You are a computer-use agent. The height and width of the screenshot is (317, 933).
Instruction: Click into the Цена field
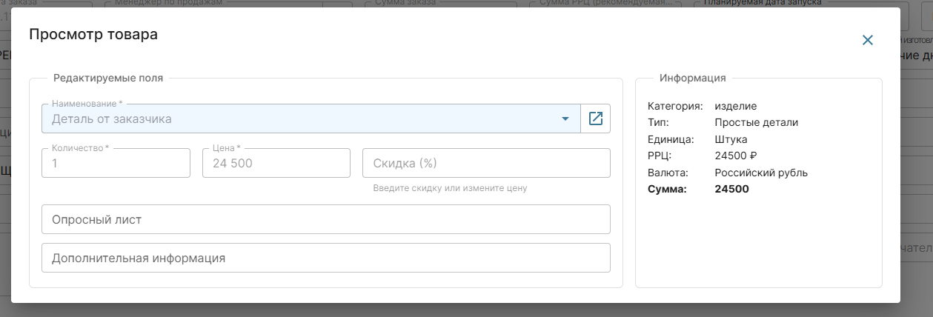point(276,164)
